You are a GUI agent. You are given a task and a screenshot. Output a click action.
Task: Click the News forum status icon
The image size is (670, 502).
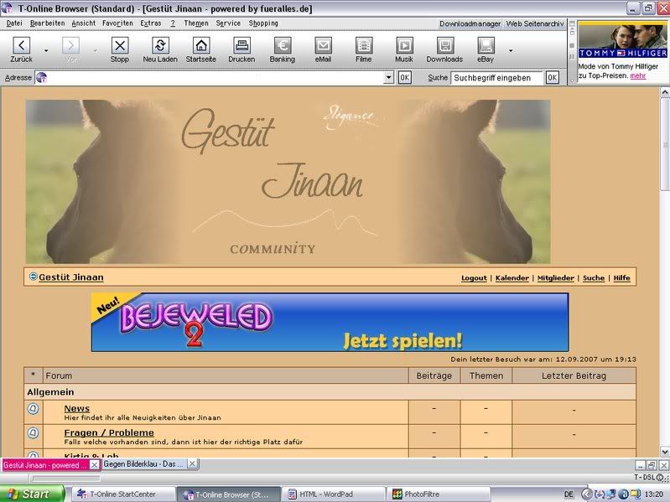point(33,408)
